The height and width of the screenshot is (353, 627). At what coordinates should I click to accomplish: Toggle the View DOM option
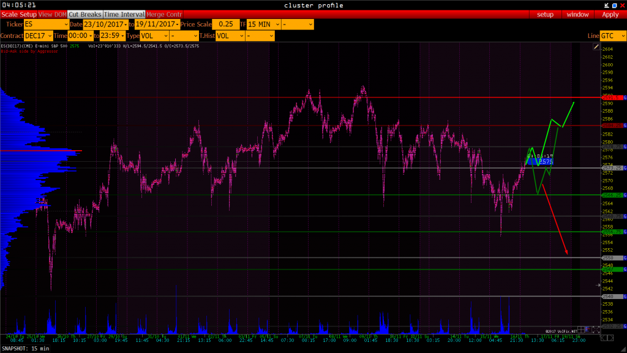(53, 14)
